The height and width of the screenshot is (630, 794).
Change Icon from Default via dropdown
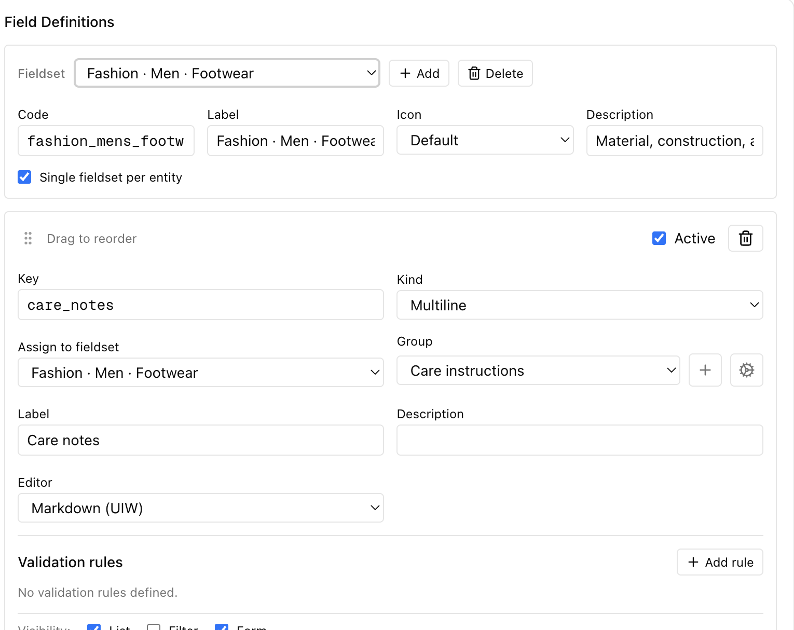pos(485,140)
